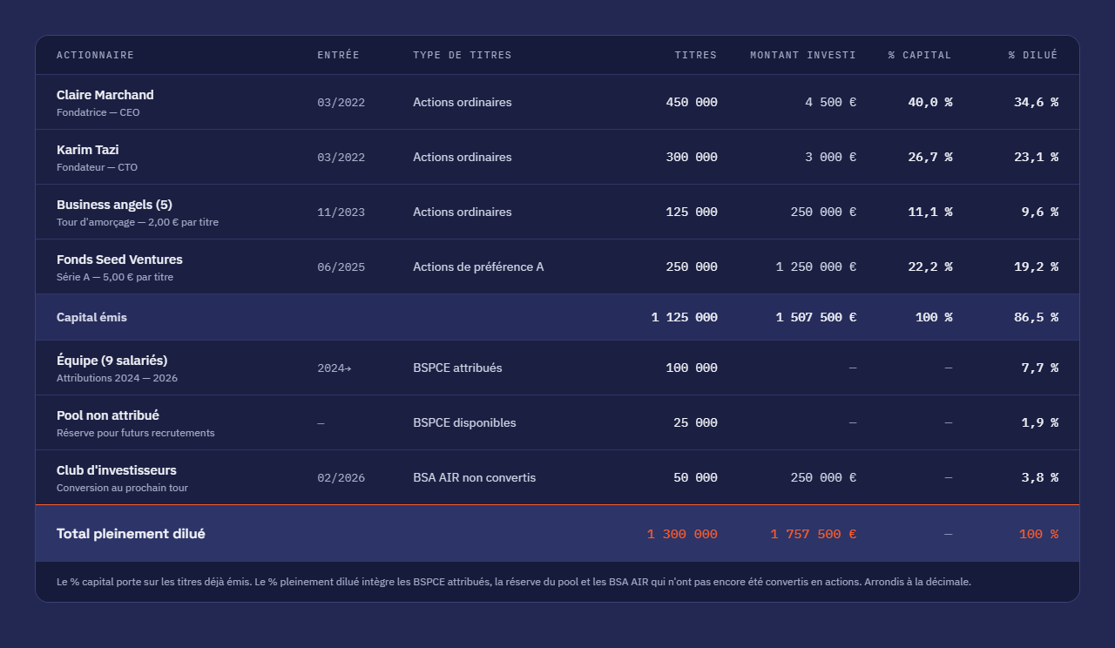
Task: Click the Capital émis subtotal label
Action: click(91, 317)
